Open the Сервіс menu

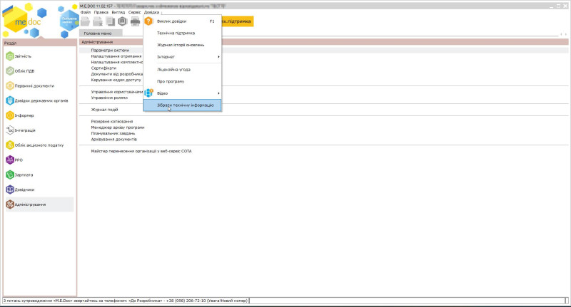(134, 12)
